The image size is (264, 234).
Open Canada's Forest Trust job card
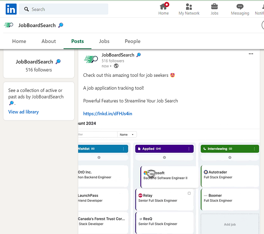103,223
